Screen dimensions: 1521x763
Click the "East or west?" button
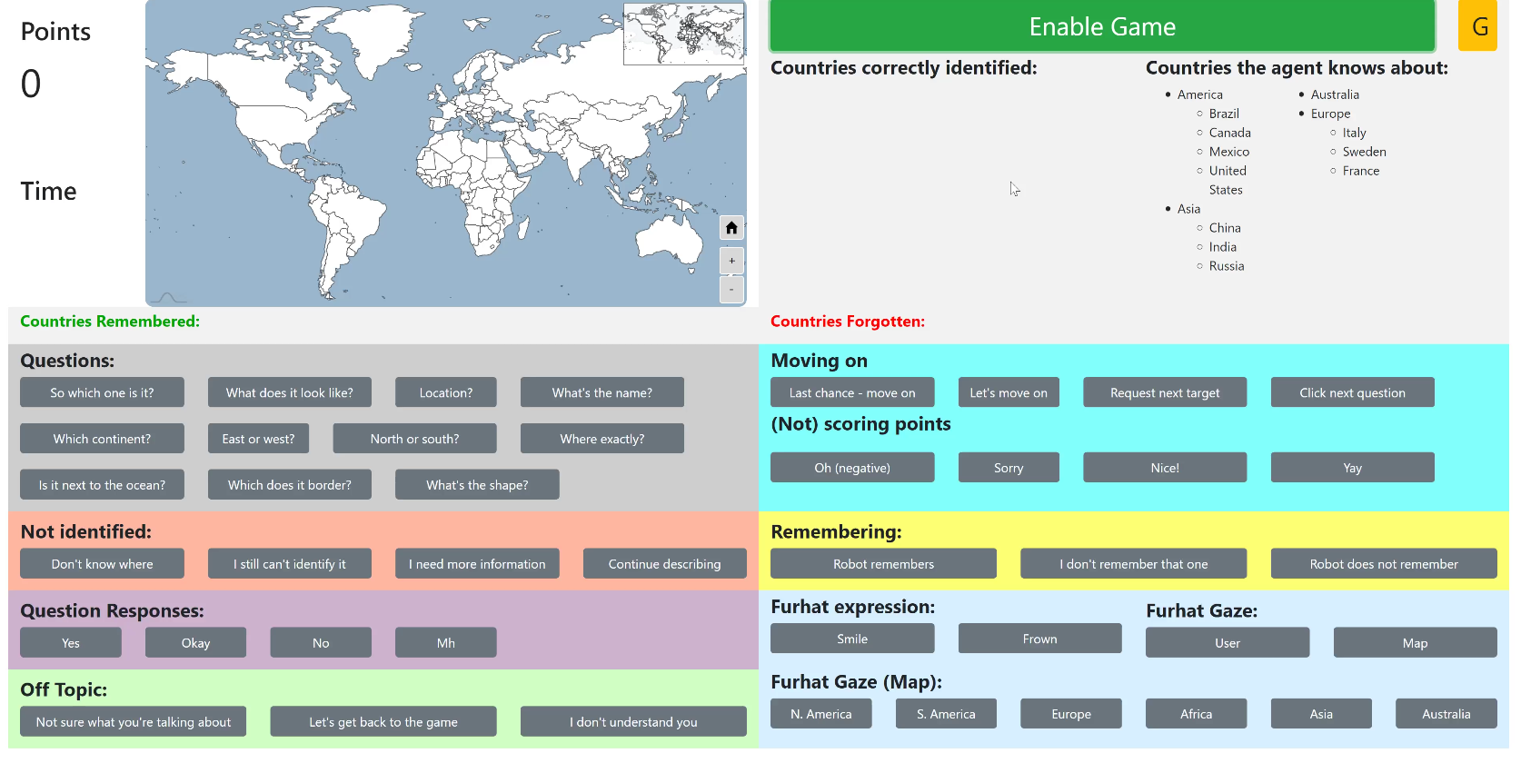pyautogui.click(x=258, y=439)
